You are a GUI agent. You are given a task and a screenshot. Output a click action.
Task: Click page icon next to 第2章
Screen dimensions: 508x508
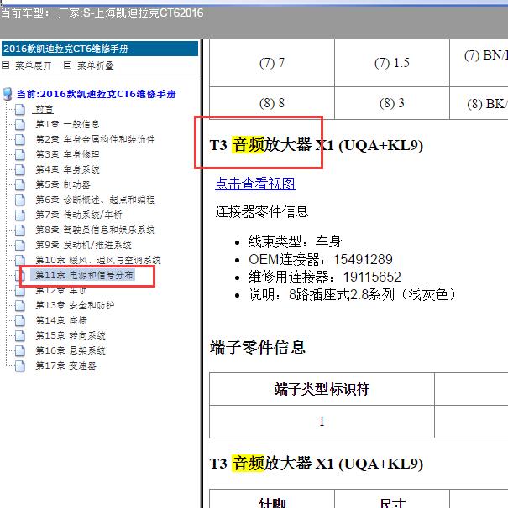click(20, 140)
